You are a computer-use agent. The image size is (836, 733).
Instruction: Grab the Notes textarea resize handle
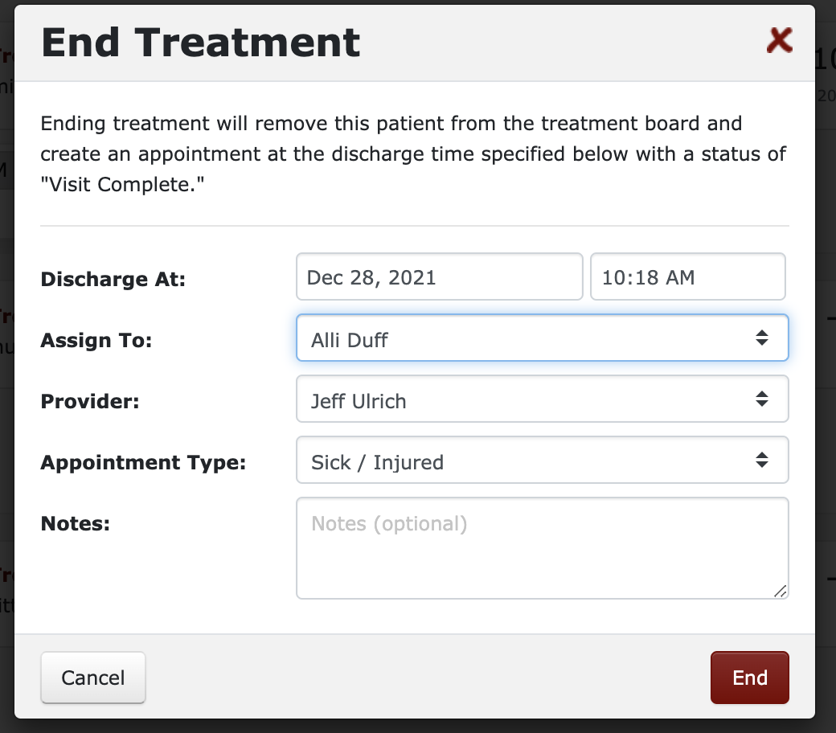[781, 592]
